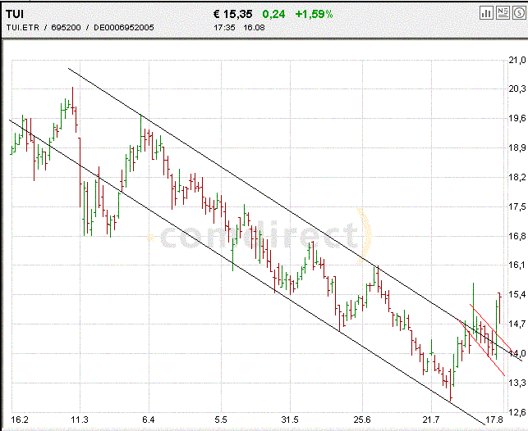Click the quote time 17:35
Screen dimensions: 528x431
click(224, 28)
